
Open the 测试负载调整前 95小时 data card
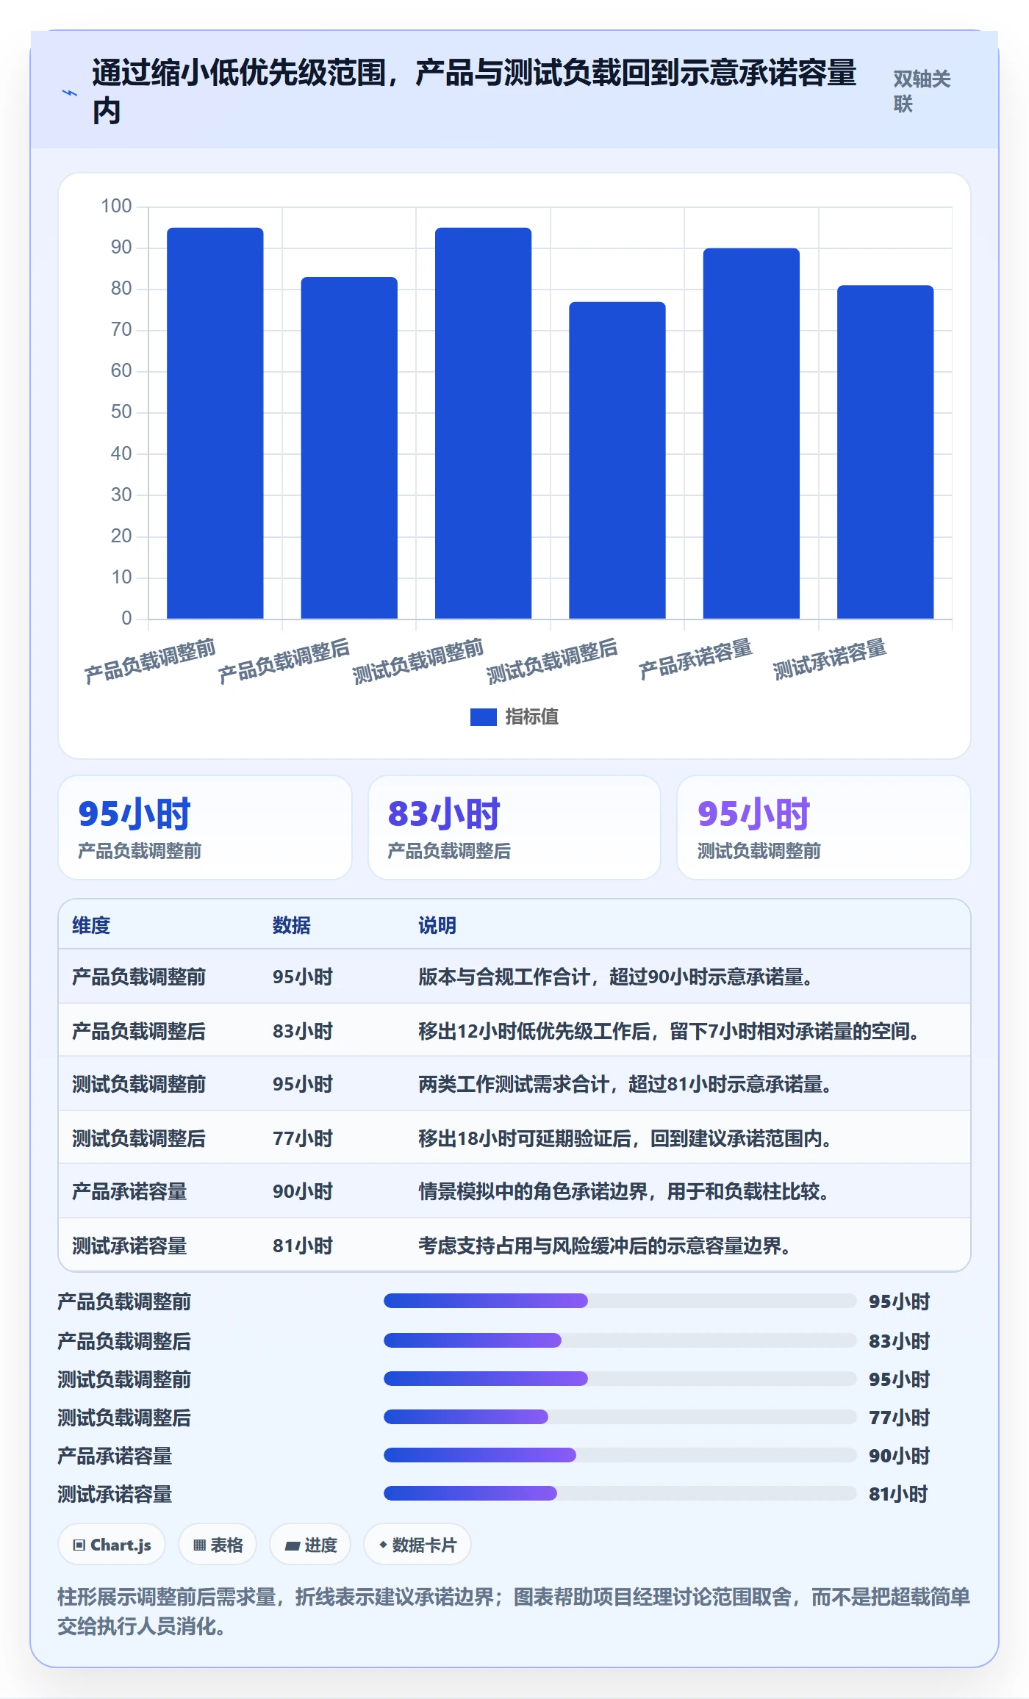click(x=824, y=827)
